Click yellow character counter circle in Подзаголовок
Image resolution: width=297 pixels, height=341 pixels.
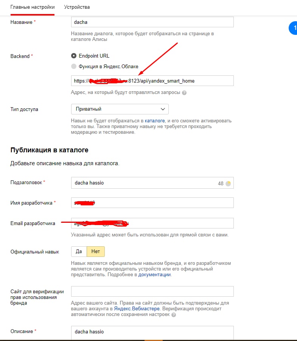[x=228, y=183]
